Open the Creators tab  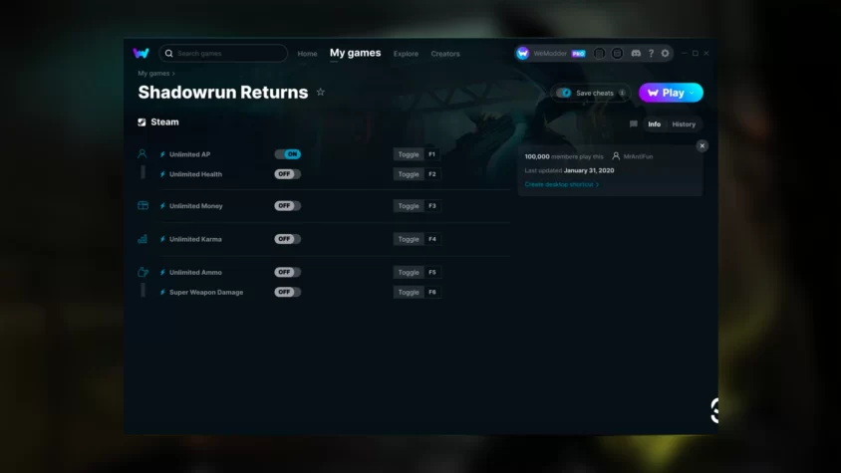445,54
